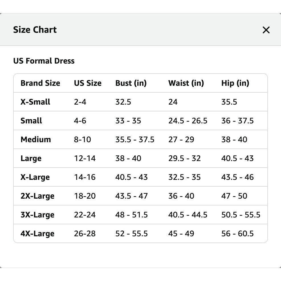The image size is (281, 281).
Task: Select the 'X-Small' brand size row label
Action: click(x=35, y=102)
